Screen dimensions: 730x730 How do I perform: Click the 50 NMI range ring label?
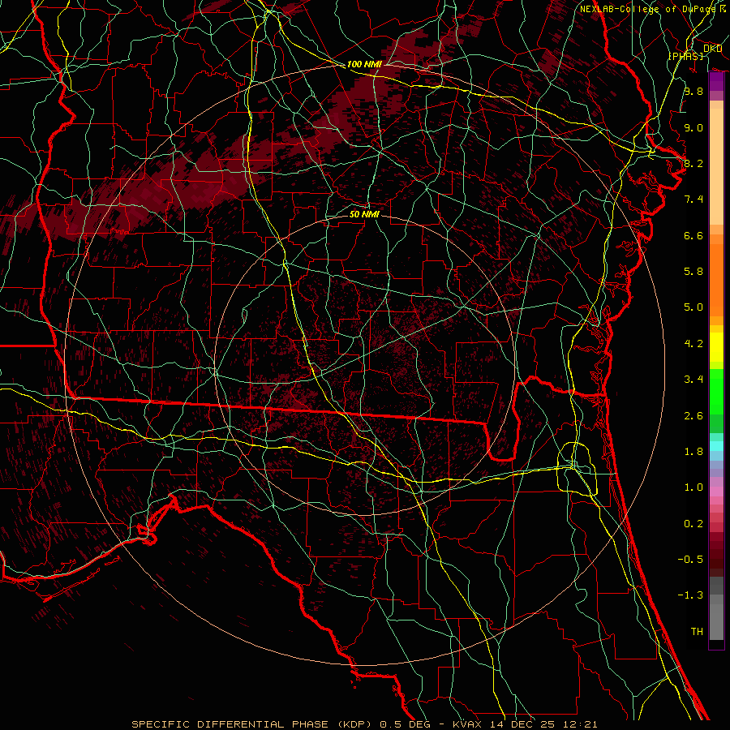click(x=365, y=215)
